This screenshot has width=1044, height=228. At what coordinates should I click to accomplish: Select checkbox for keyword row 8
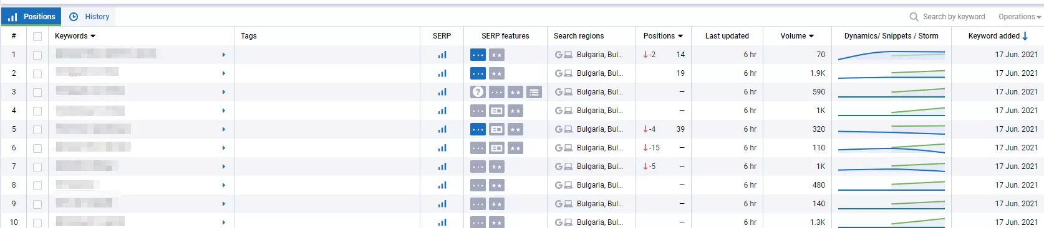(x=37, y=186)
